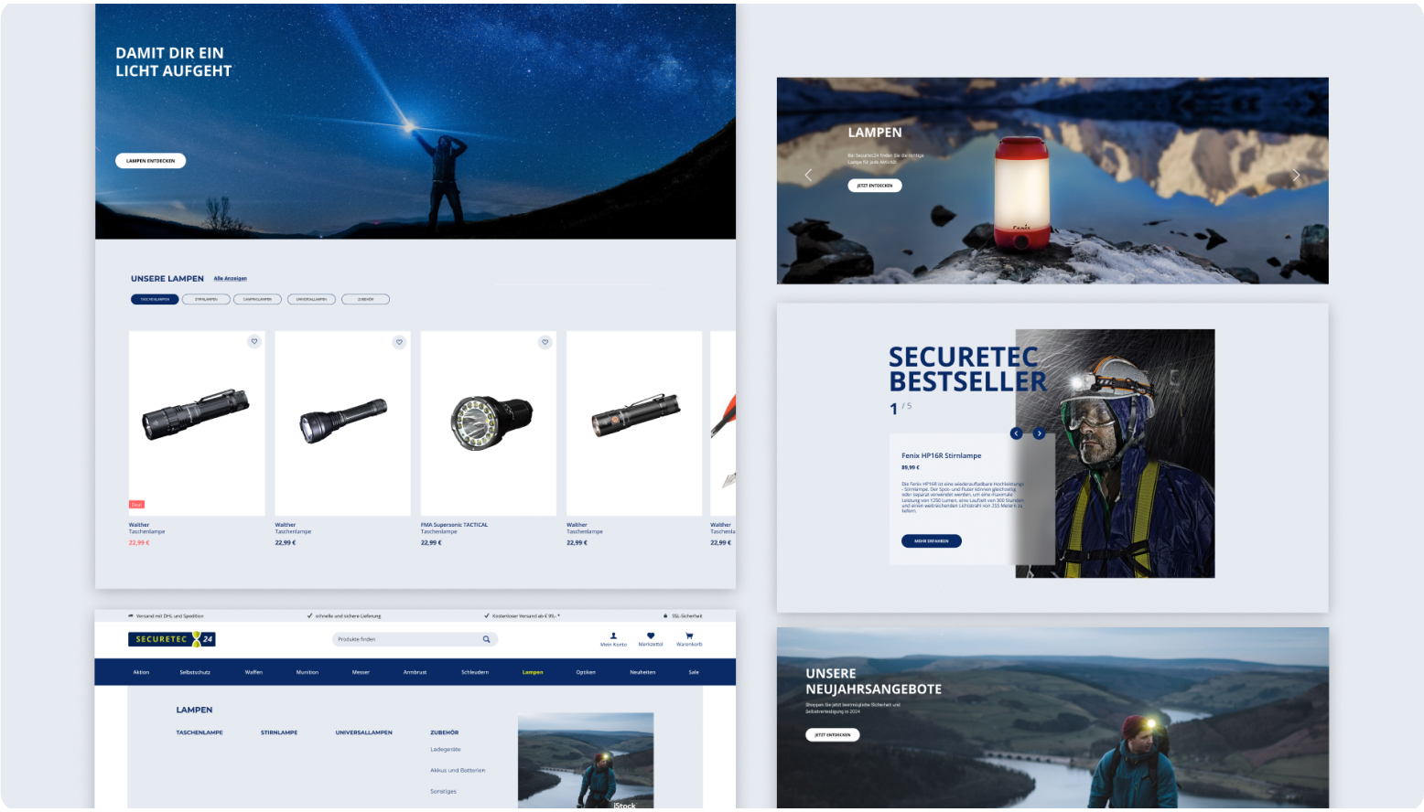
Task: Open the Alle Anzeigen link
Action: [x=230, y=279]
